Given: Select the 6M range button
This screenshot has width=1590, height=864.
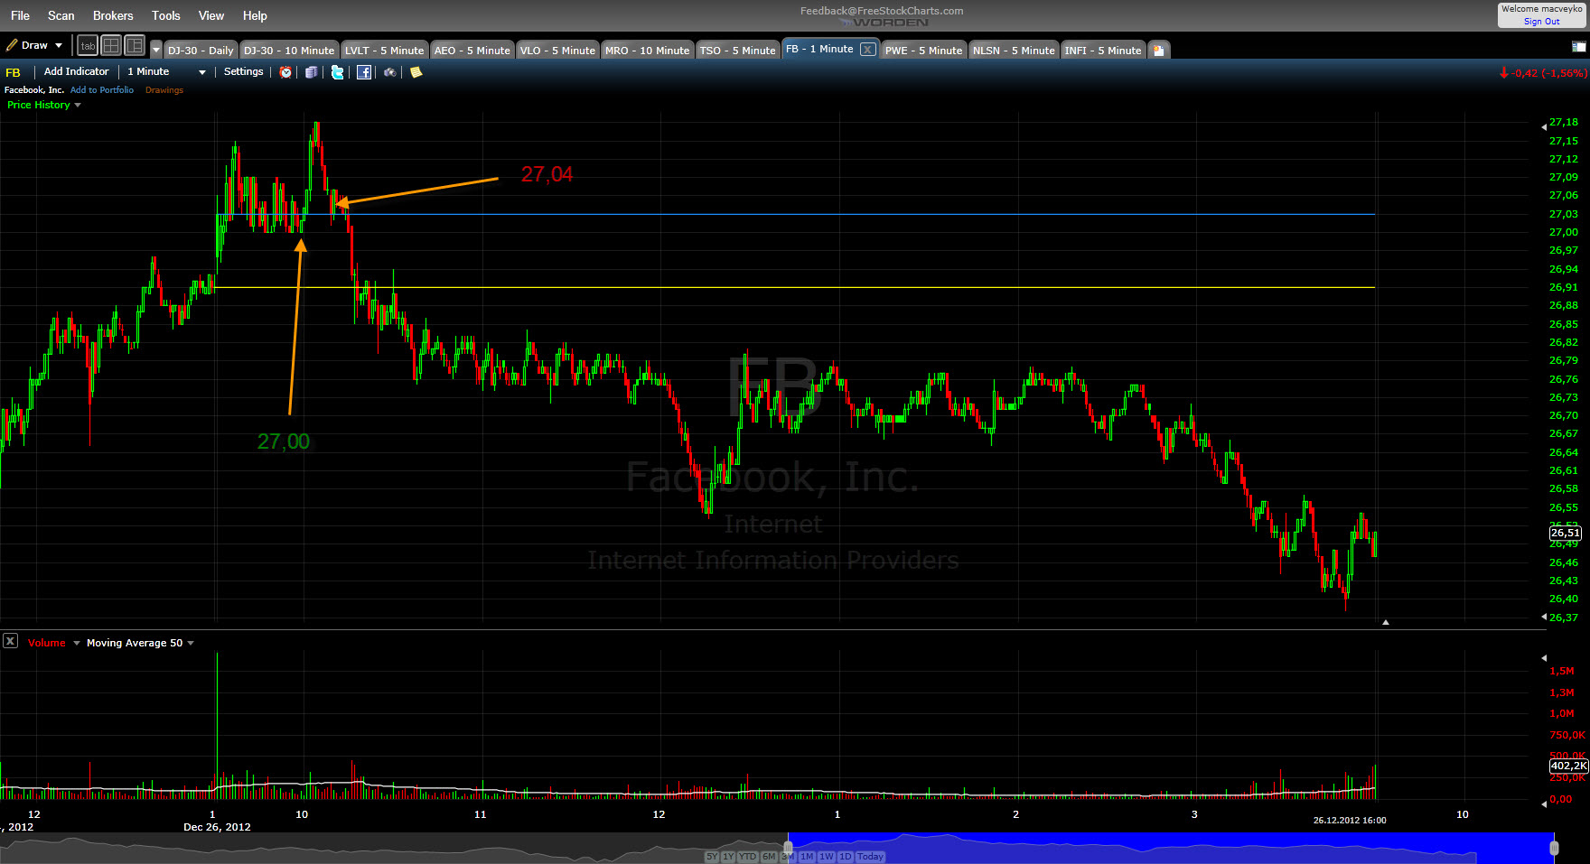Looking at the screenshot, I should pyautogui.click(x=769, y=857).
